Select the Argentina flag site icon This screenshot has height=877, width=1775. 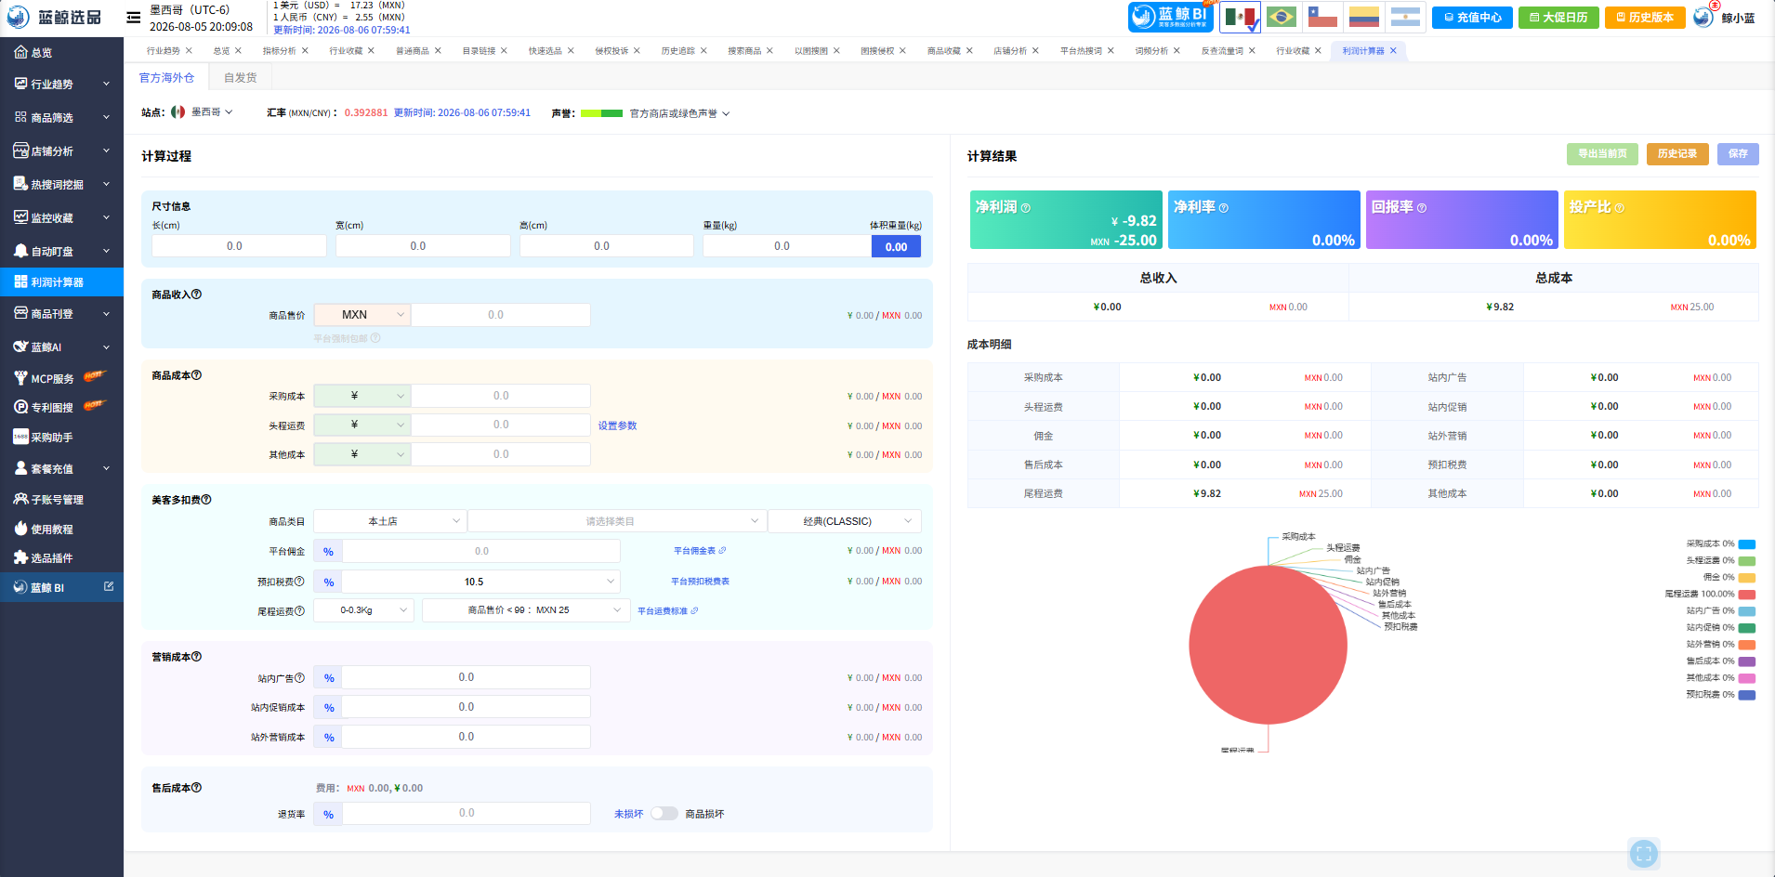1405,17
